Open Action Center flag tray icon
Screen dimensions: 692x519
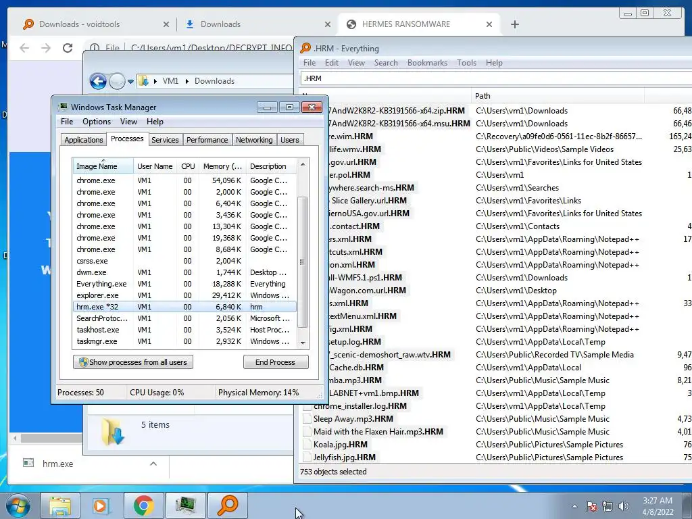591,506
